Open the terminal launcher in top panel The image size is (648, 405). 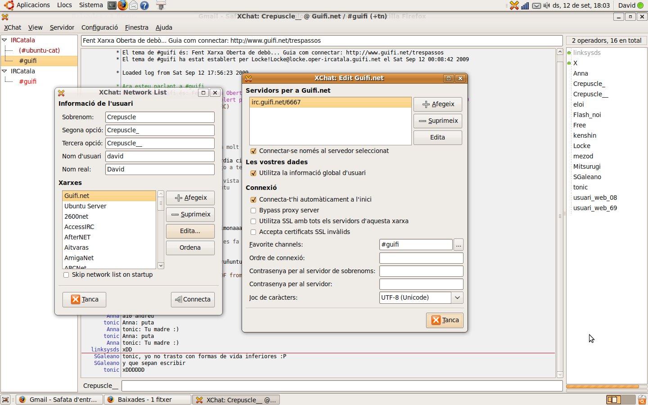pyautogui.click(x=112, y=5)
